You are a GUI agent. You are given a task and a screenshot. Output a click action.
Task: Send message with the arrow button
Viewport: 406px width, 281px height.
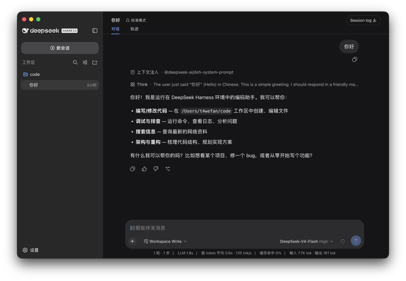356,241
